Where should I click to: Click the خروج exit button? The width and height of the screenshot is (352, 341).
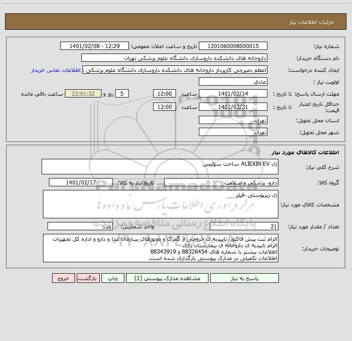(x=63, y=278)
